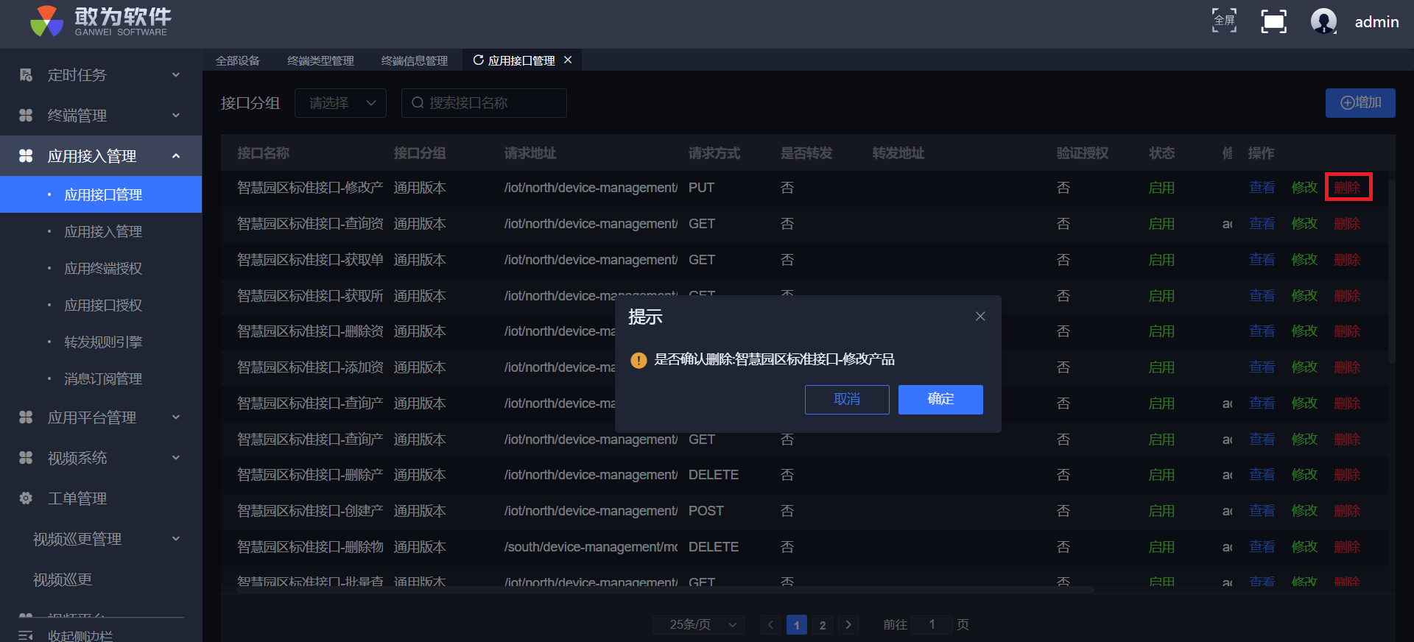
Task: Open the admin user avatar
Action: click(x=1323, y=21)
